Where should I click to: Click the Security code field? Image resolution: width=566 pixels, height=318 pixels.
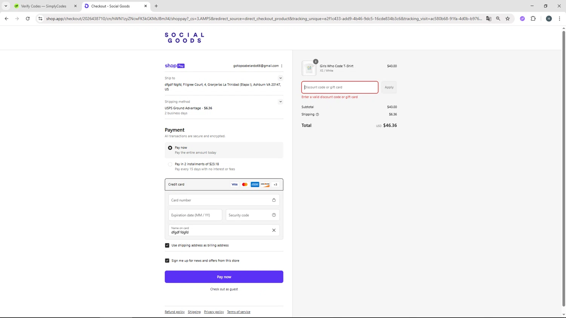pos(252,215)
